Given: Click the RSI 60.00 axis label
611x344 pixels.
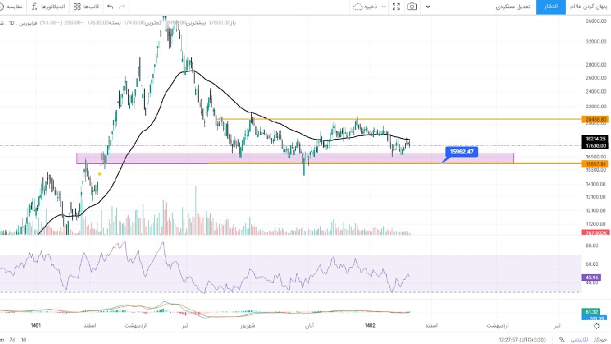Looking at the screenshot, I should 591,264.
